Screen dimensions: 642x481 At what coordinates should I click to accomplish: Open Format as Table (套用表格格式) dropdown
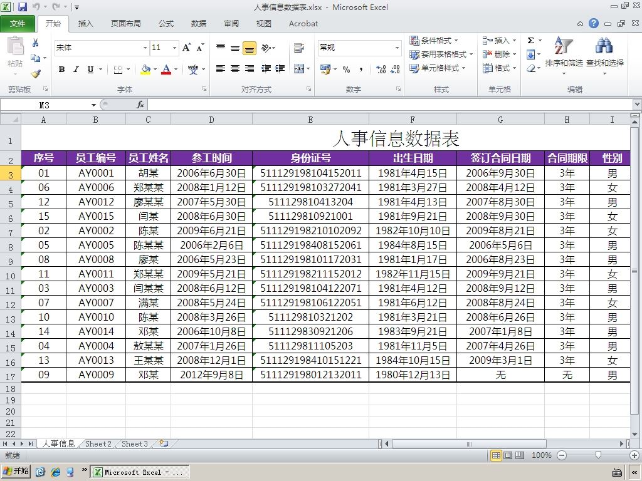441,54
